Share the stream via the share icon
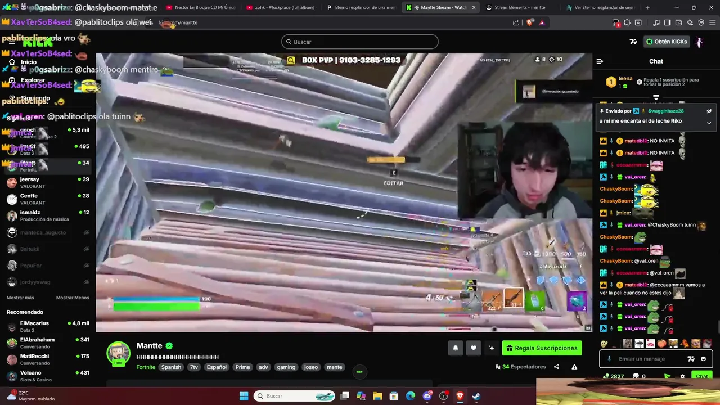The image size is (720, 405). pyautogui.click(x=556, y=367)
